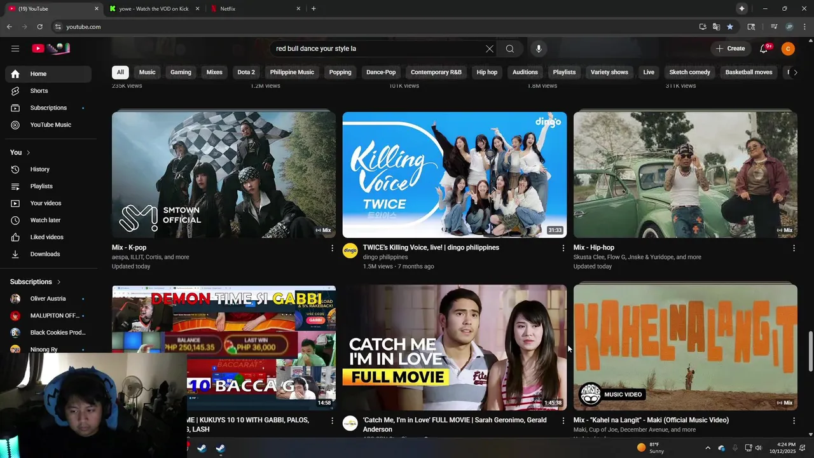Select the Music chip

[148, 72]
